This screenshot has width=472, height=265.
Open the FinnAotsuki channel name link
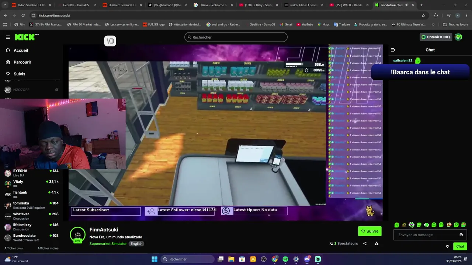[x=104, y=230]
